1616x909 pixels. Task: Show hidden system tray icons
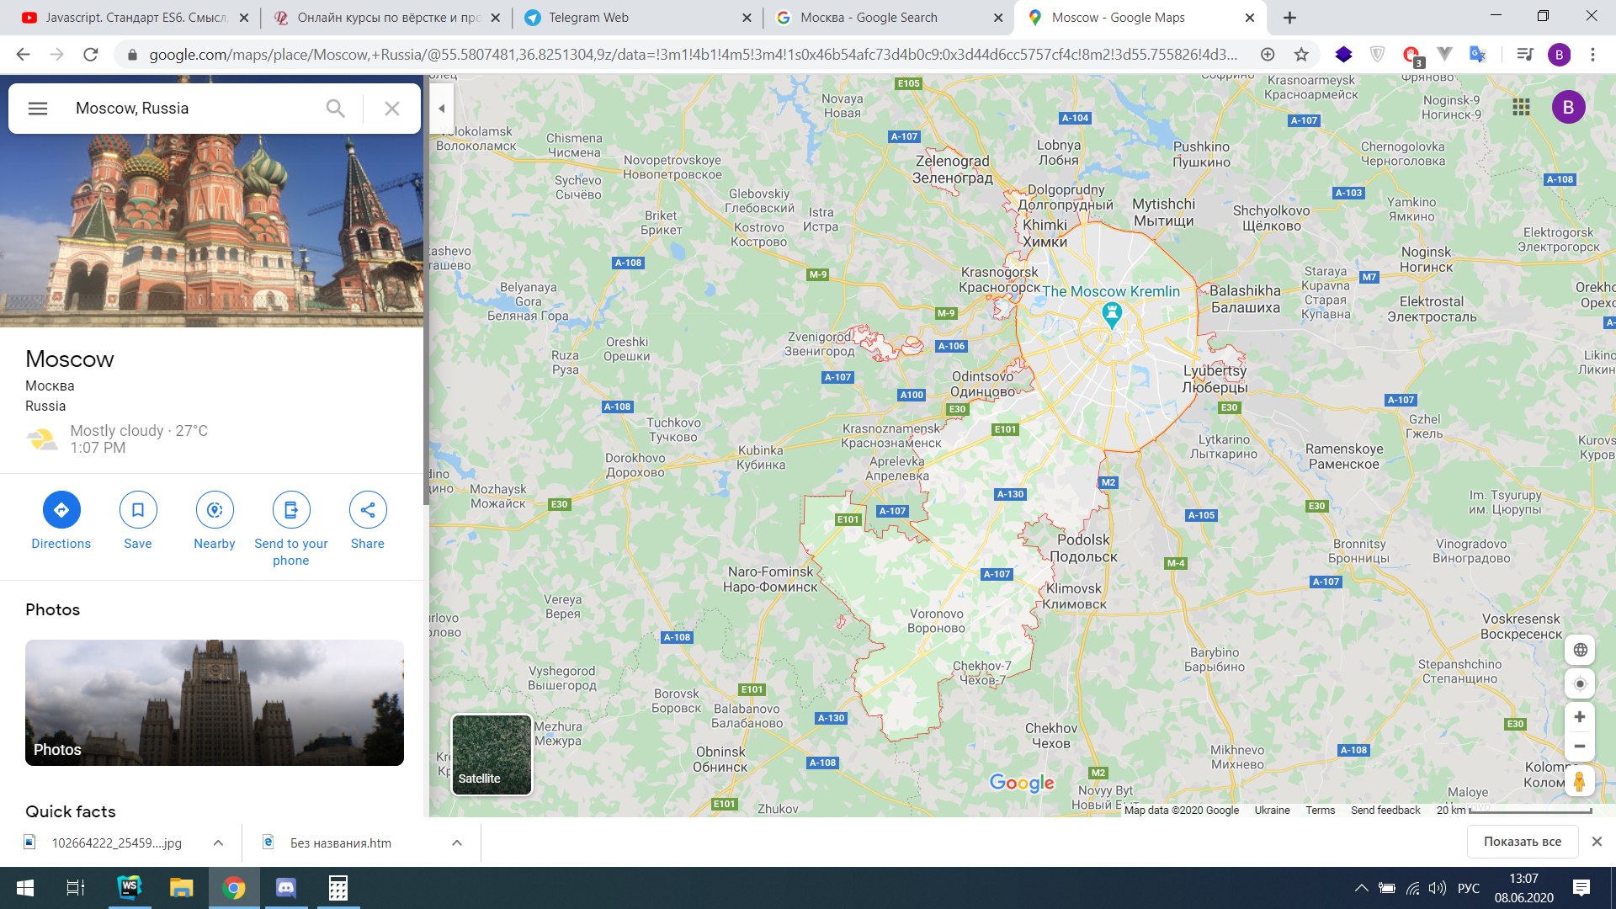click(x=1361, y=888)
